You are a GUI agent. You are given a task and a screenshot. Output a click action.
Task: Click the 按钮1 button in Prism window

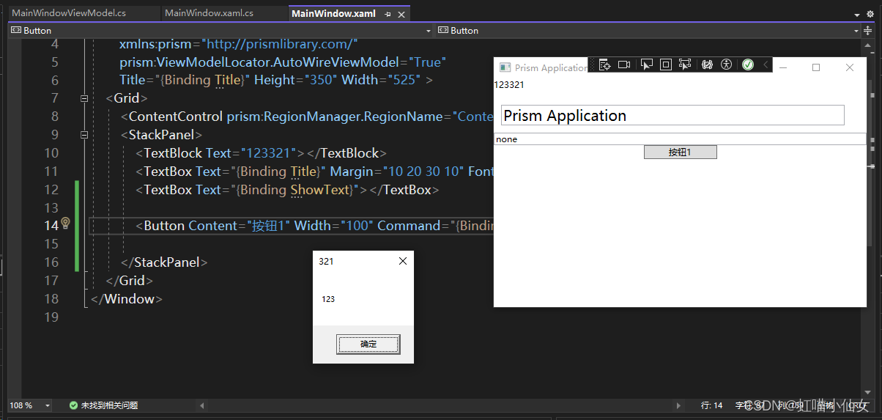(x=680, y=152)
